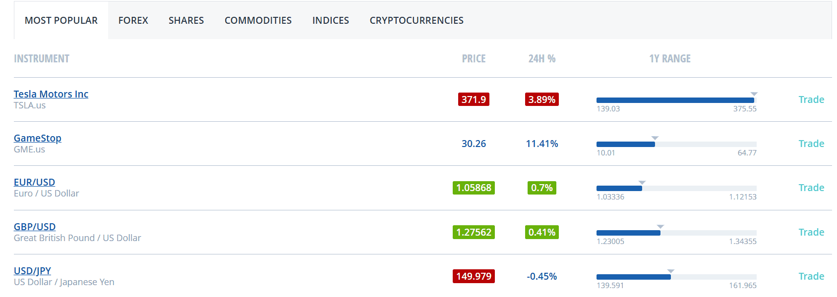
Task: Open the GameStop instrument link
Action: tap(38, 138)
